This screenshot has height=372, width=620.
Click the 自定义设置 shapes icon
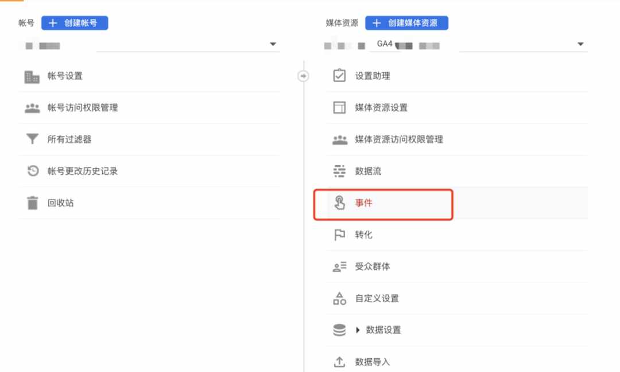click(x=339, y=298)
